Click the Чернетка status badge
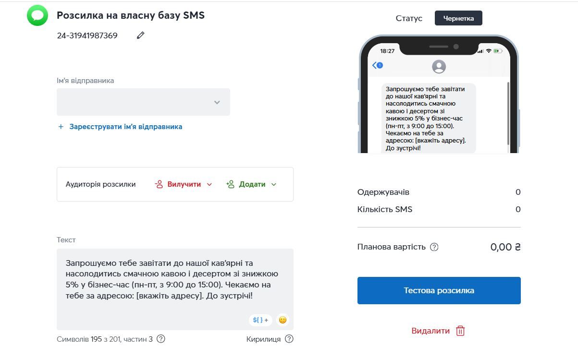 (458, 18)
